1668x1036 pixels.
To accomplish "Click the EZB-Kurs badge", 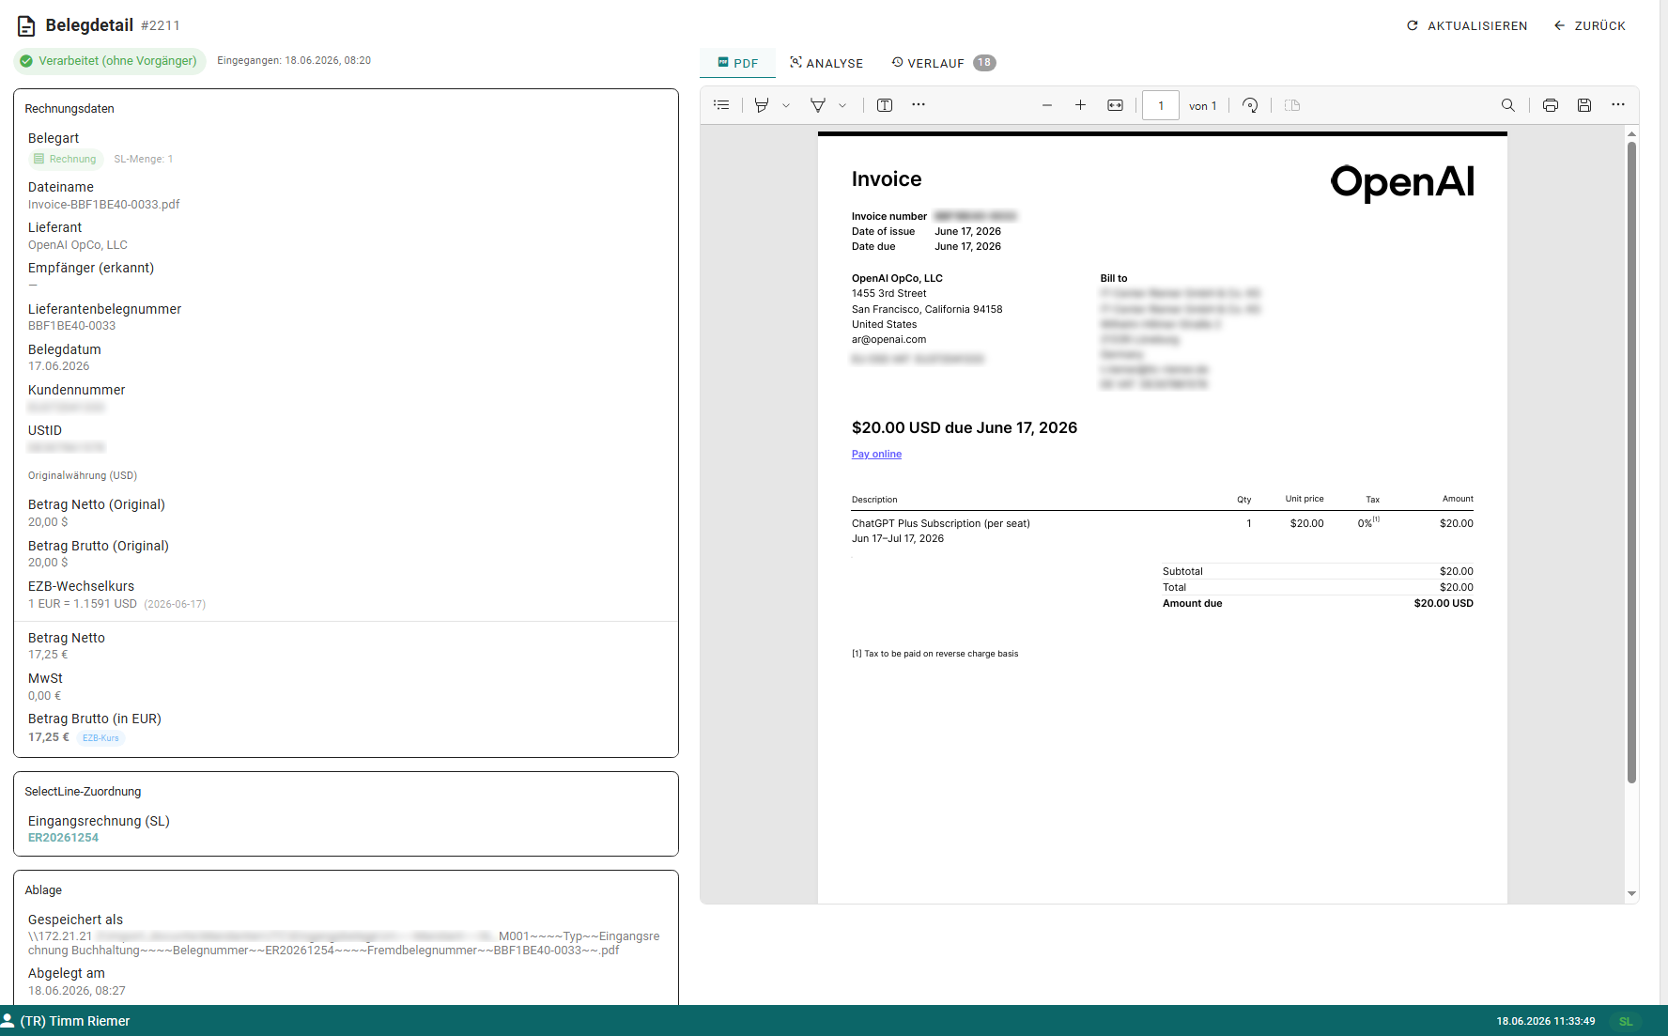I will pos(100,738).
